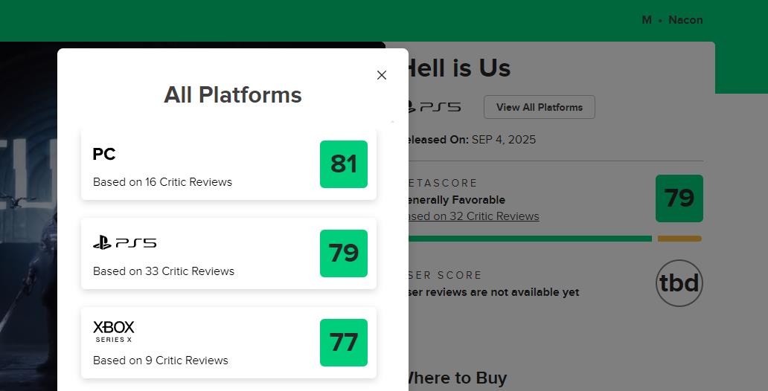Click the PC score 81 badge
The width and height of the screenshot is (768, 391).
pyautogui.click(x=343, y=164)
